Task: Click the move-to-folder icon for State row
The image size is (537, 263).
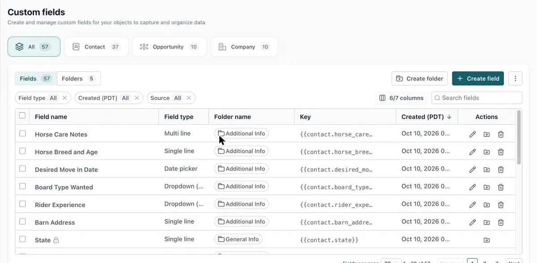Action: pyautogui.click(x=486, y=240)
